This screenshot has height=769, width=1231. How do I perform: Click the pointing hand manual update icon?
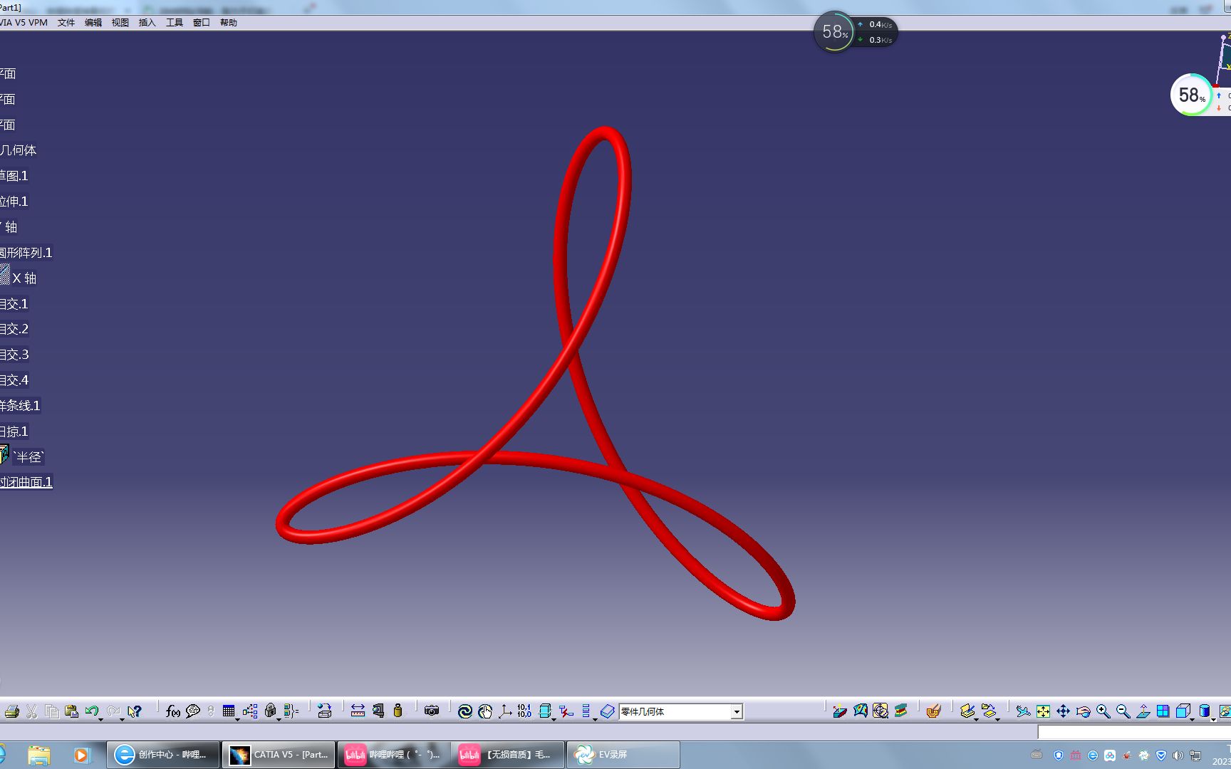point(485,711)
